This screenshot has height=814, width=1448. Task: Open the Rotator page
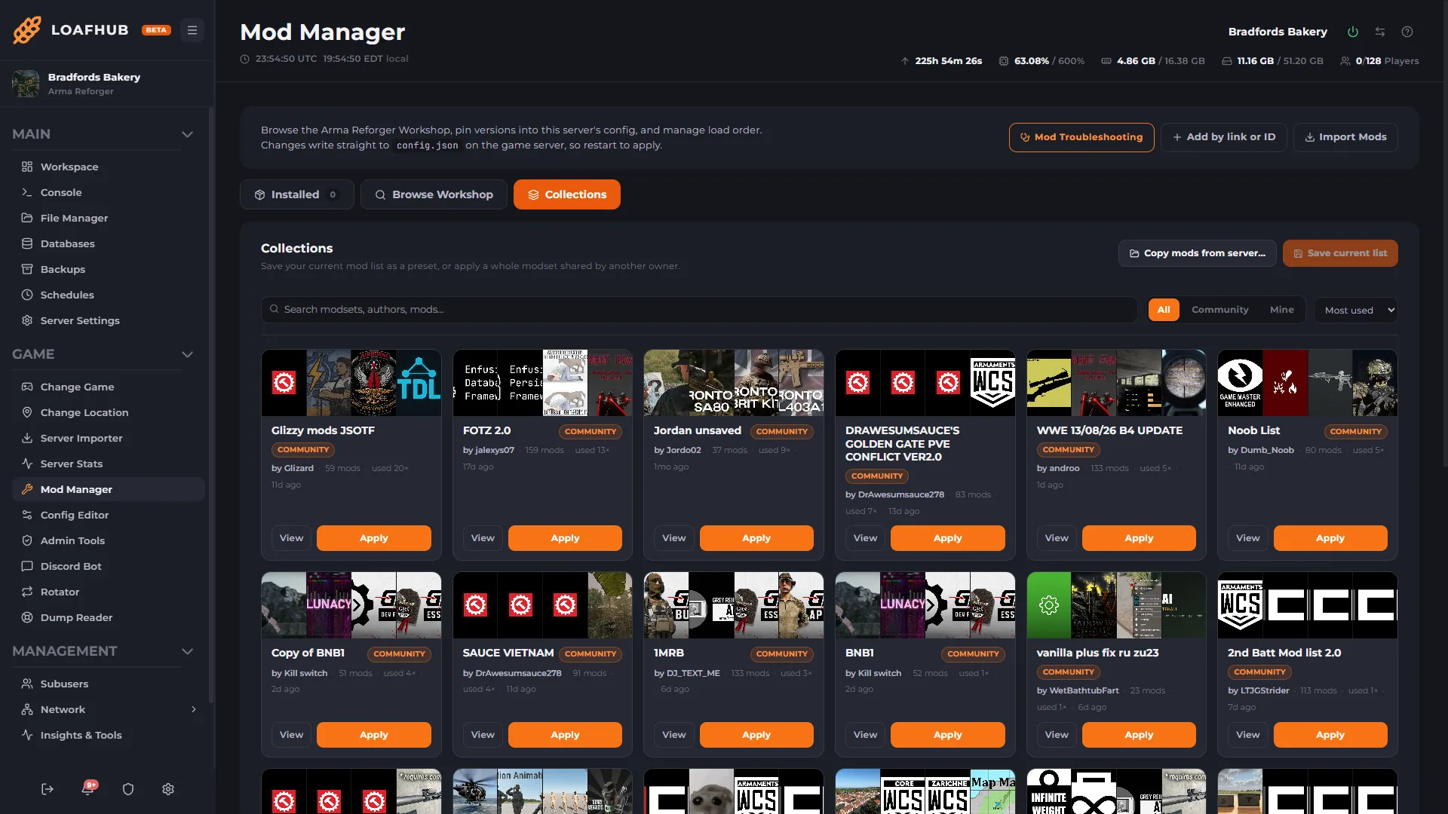[x=109, y=592]
